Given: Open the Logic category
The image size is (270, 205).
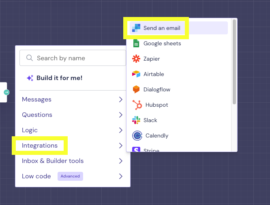Looking at the screenshot, I should coord(30,130).
